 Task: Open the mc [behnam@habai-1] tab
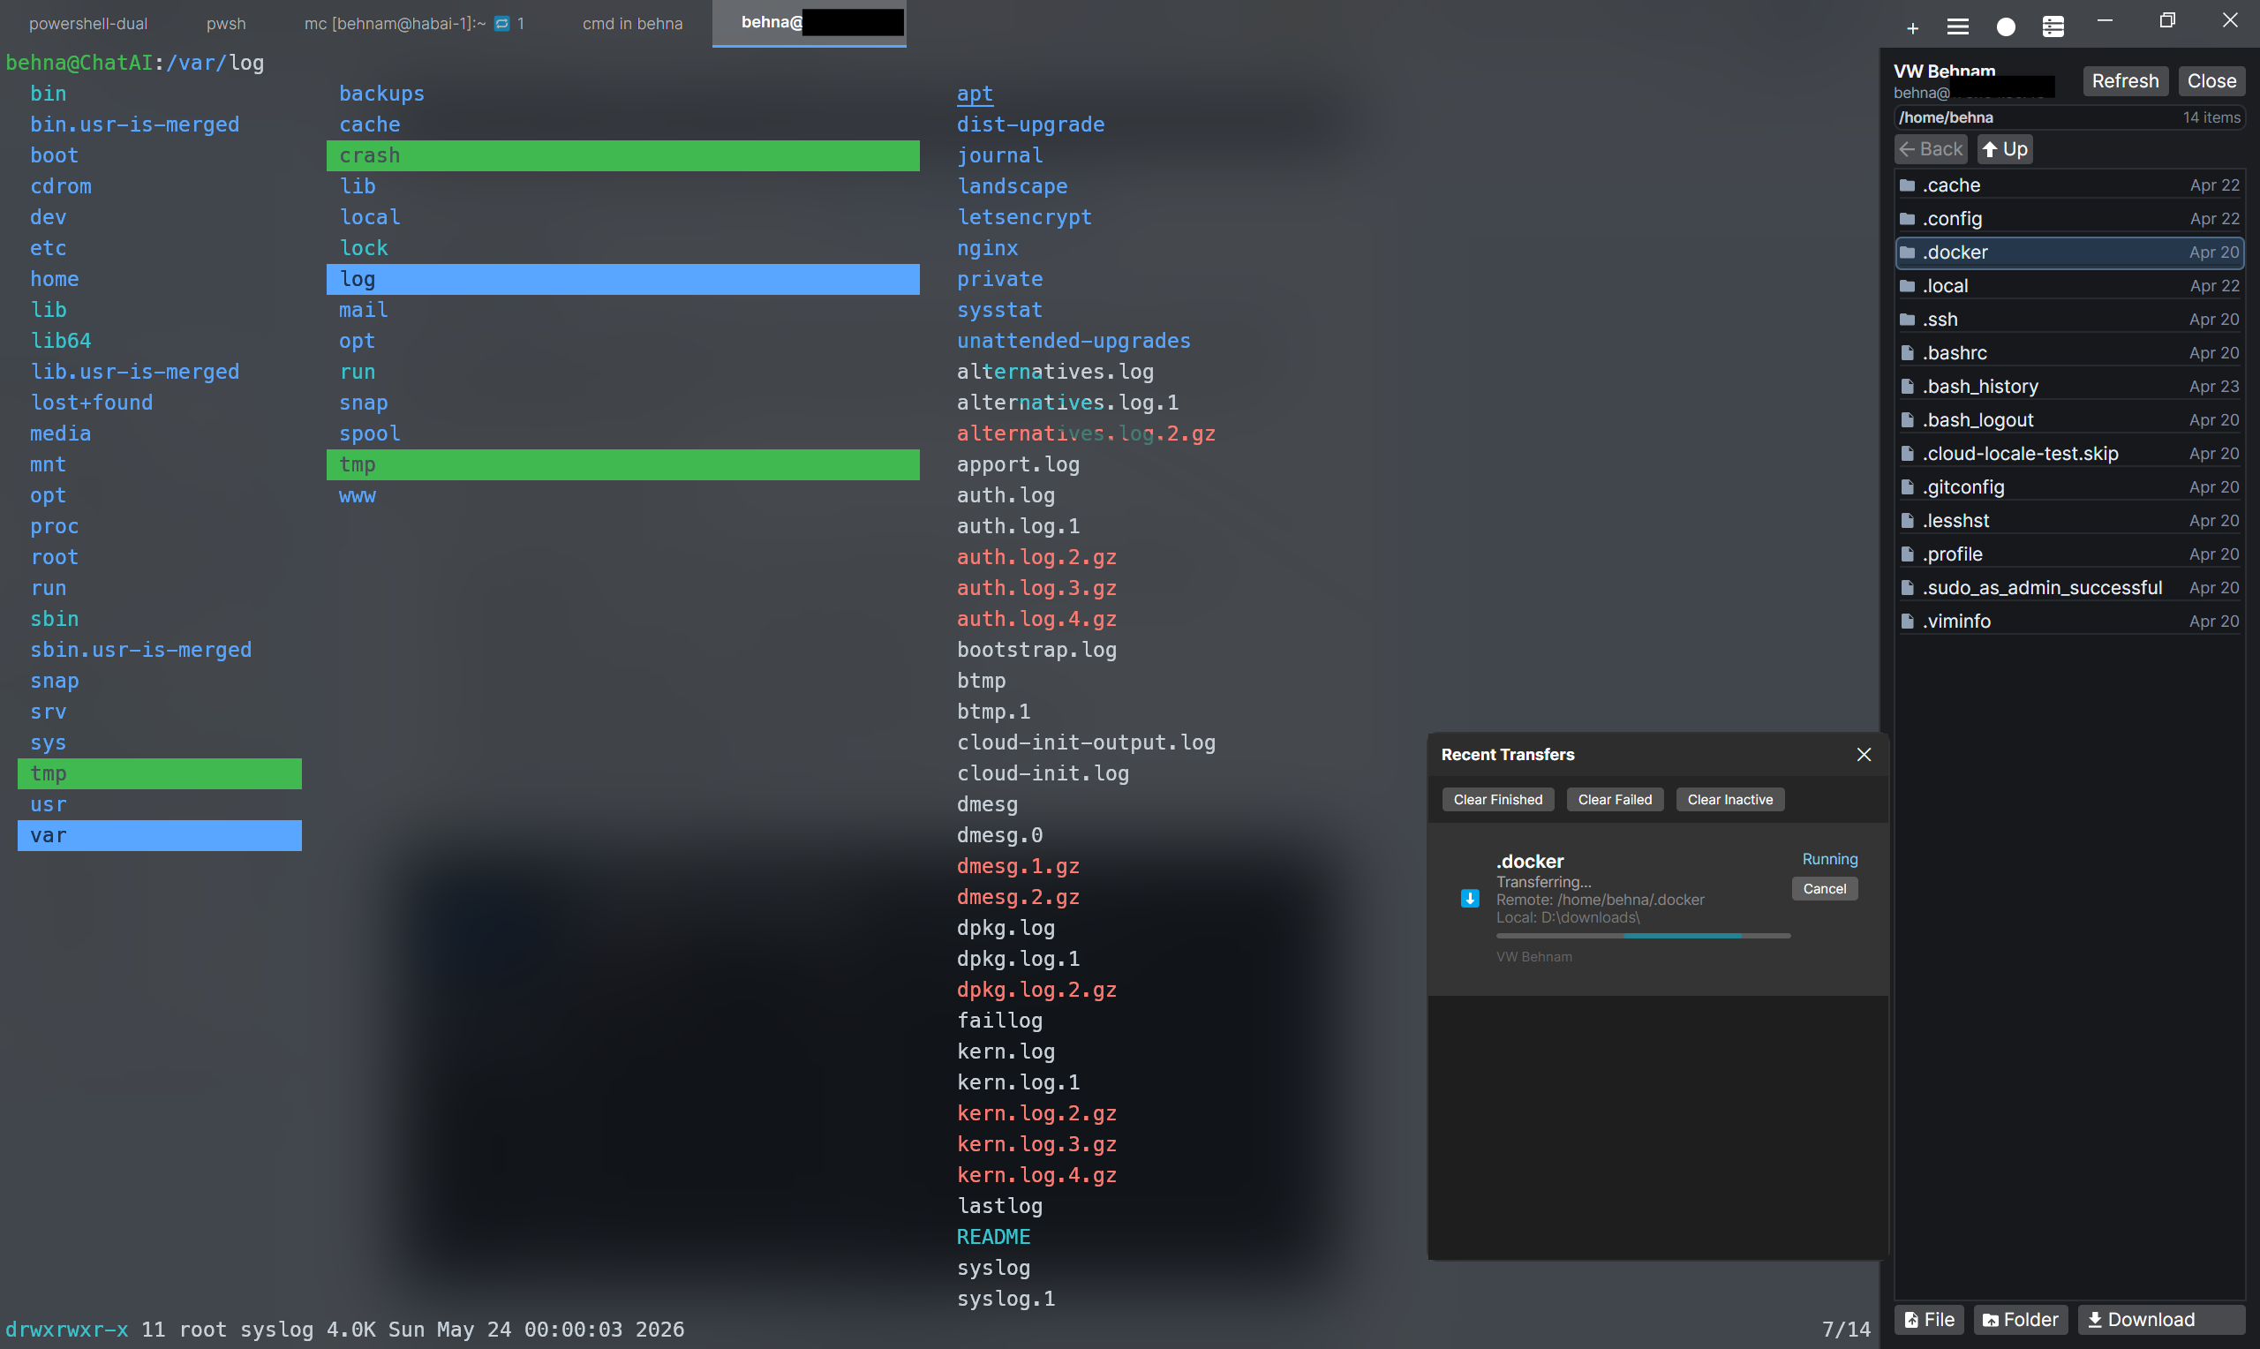click(x=413, y=24)
